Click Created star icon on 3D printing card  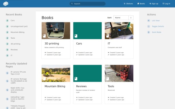(x=45, y=53)
